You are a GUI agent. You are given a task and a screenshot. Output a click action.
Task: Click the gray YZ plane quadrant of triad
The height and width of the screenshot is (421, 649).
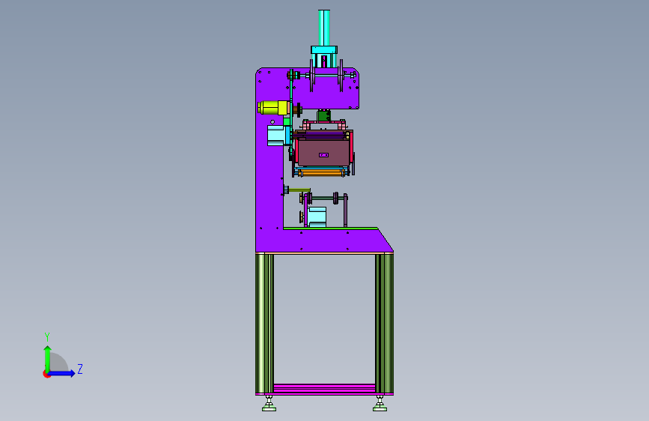pyautogui.click(x=58, y=363)
